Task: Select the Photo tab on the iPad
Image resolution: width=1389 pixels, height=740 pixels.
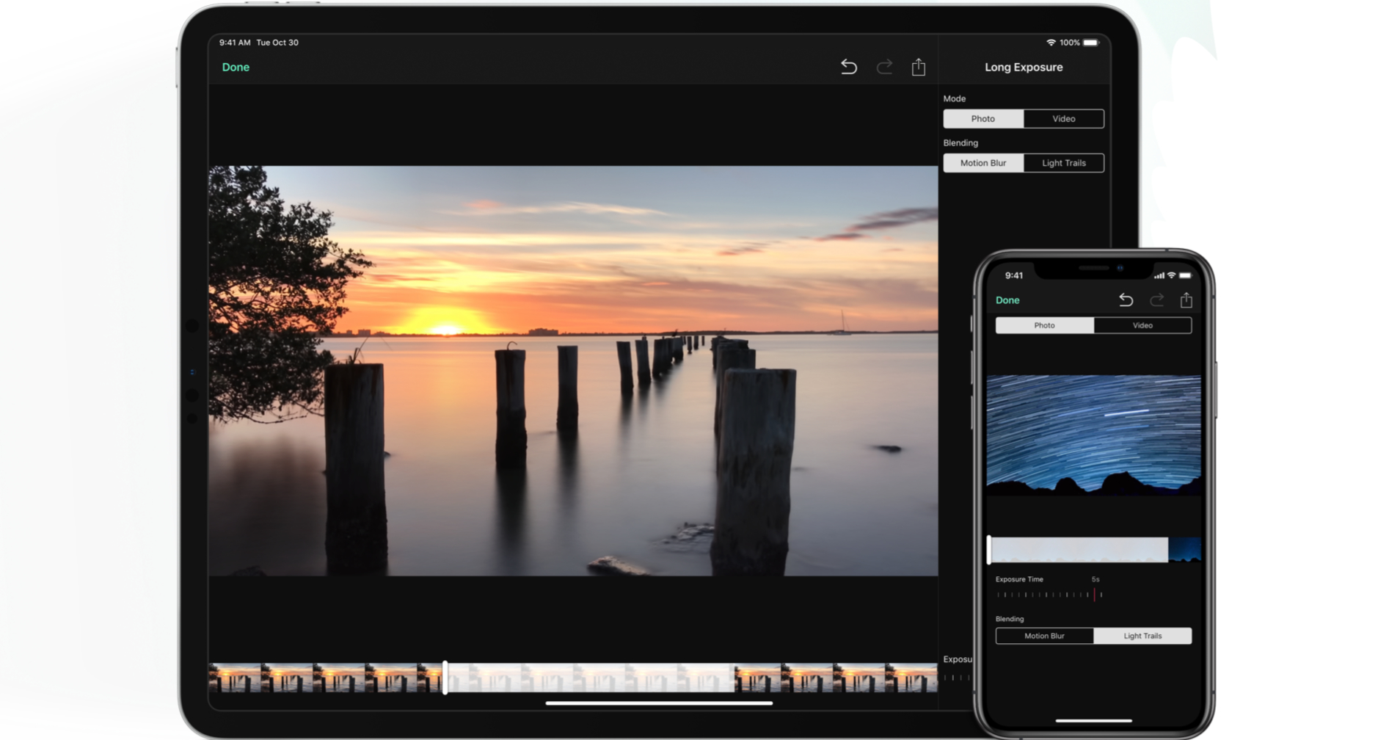Action: 982,118
